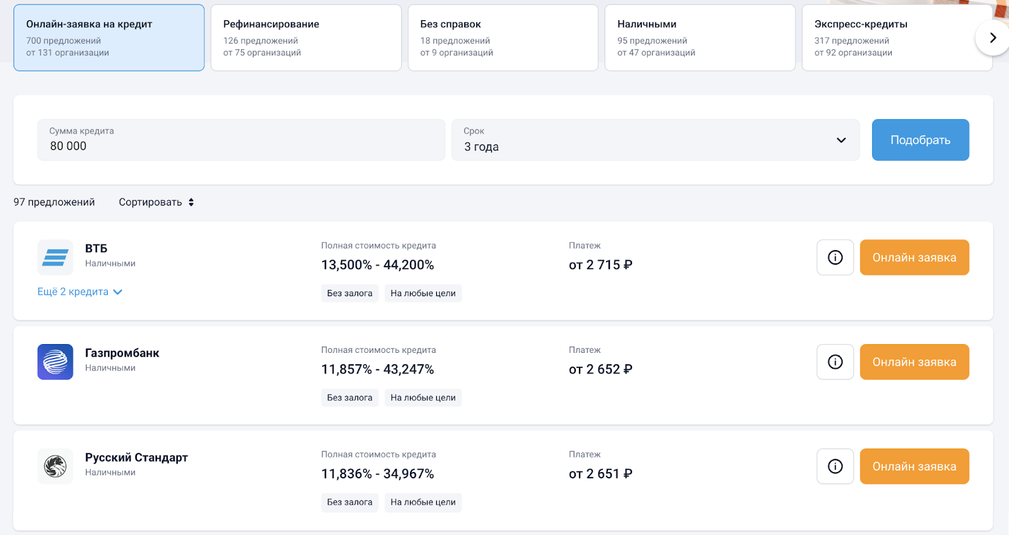Click the 97 предложений count text
The image size is (1009, 535).
[54, 202]
